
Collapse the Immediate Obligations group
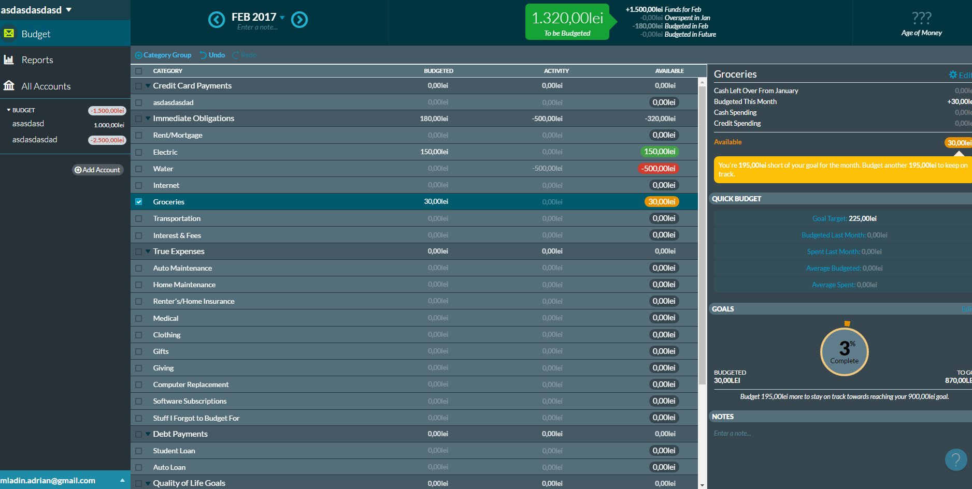point(148,118)
